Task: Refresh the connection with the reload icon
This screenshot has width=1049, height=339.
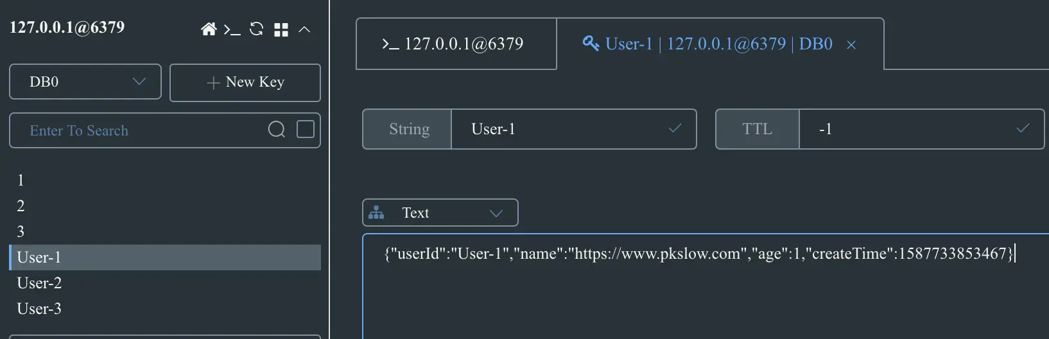Action: [x=256, y=29]
